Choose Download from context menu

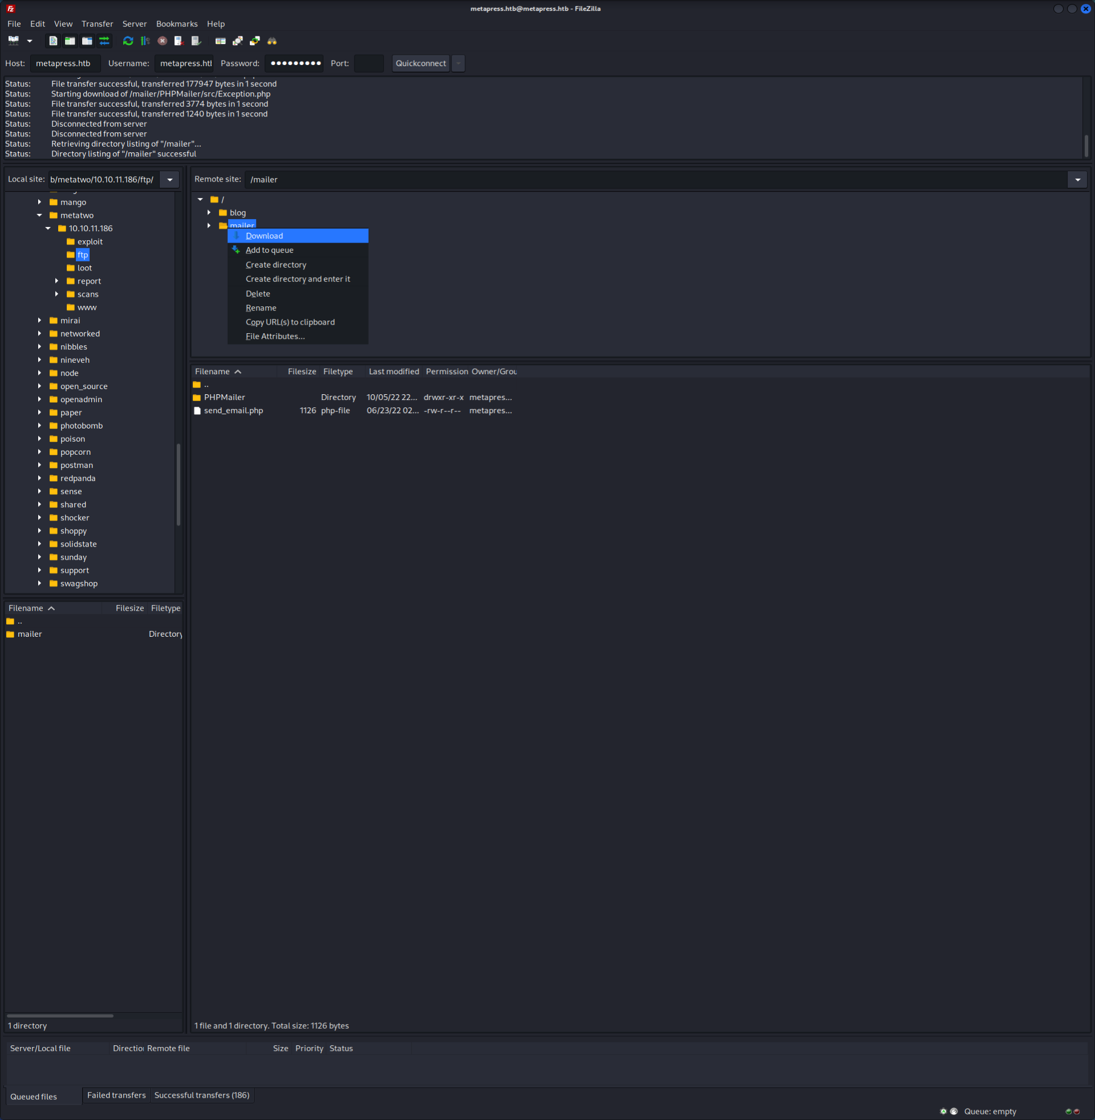coord(298,236)
